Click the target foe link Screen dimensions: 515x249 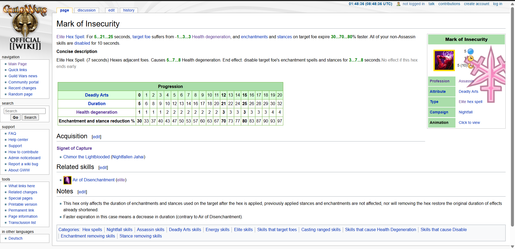[x=141, y=37]
